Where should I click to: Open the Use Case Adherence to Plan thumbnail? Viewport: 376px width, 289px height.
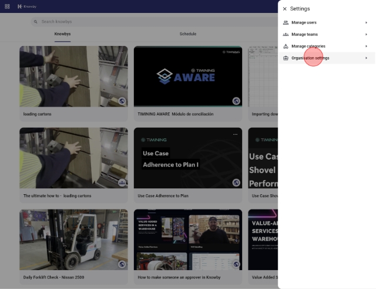[188, 158]
